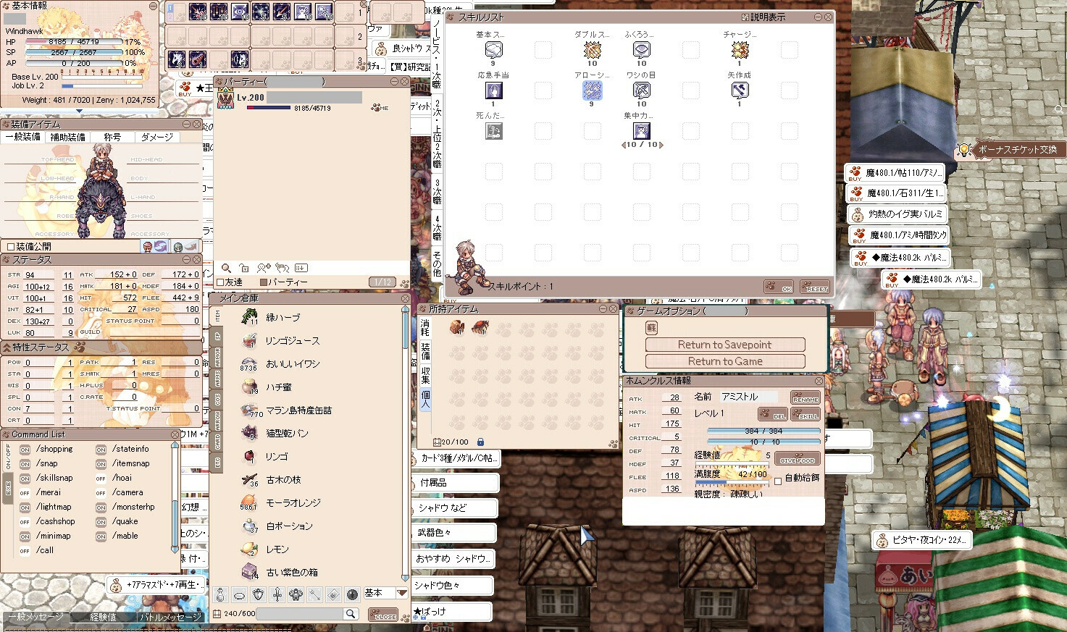Open the 基本 sort dropdown in storage window
1067x632 pixels.
coord(403,593)
